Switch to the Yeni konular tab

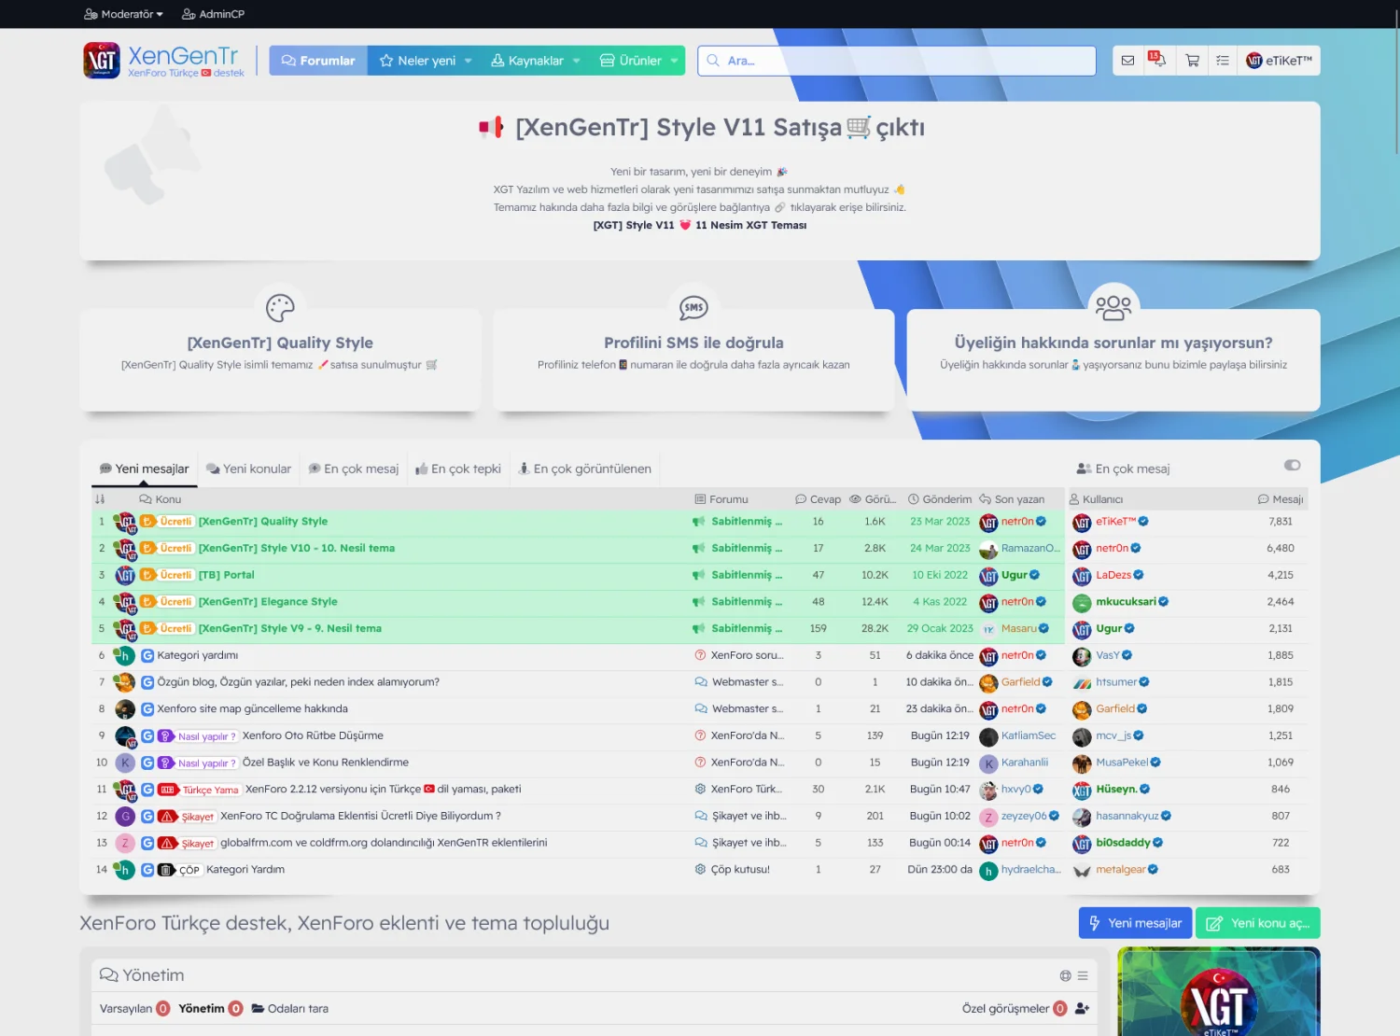(x=248, y=469)
